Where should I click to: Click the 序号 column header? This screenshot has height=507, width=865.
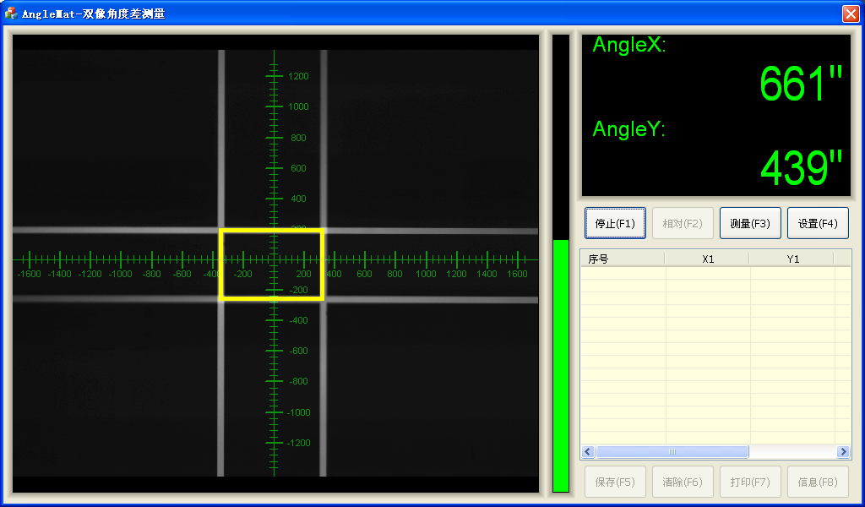(x=622, y=259)
